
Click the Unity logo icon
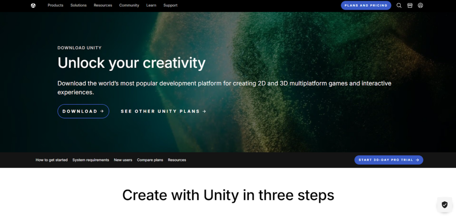point(33,5)
